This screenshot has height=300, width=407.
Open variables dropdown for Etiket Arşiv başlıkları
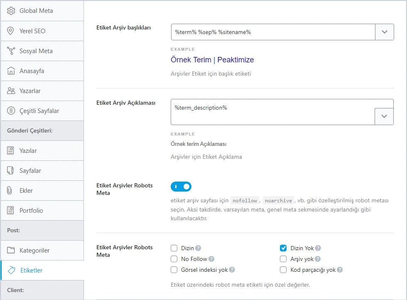tap(385, 32)
